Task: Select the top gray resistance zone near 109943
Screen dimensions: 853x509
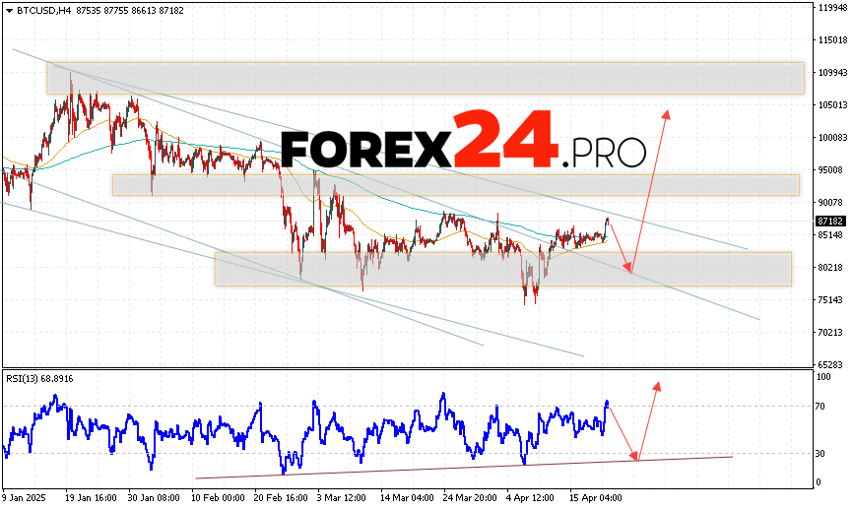Action: tap(426, 79)
